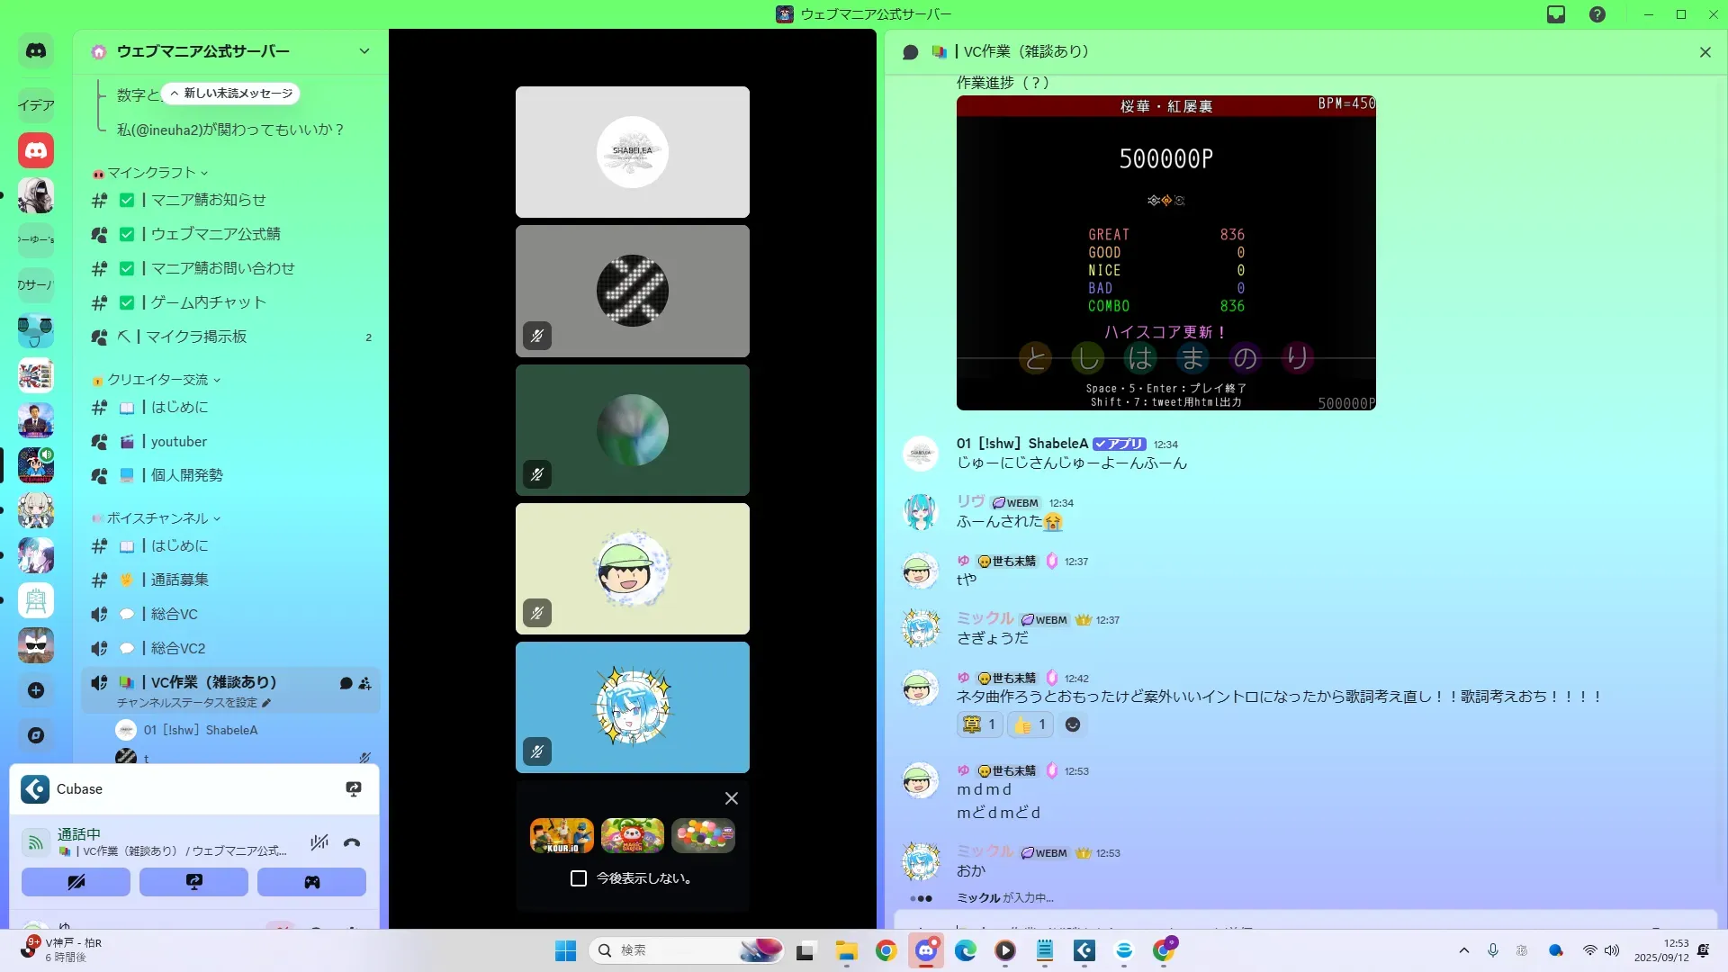Collapse the マインクラフト category
The width and height of the screenshot is (1728, 972).
coord(151,173)
